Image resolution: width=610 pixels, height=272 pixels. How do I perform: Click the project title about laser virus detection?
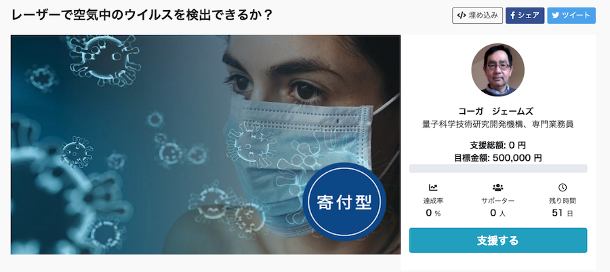[142, 16]
